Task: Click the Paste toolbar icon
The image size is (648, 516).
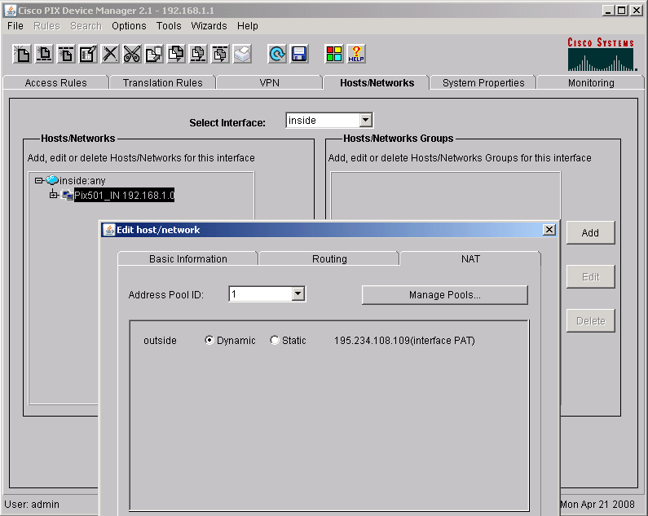Action: [x=176, y=54]
